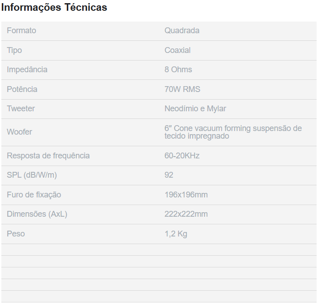Select the Tipo row label
This screenshot has width=322, height=306.
point(14,50)
